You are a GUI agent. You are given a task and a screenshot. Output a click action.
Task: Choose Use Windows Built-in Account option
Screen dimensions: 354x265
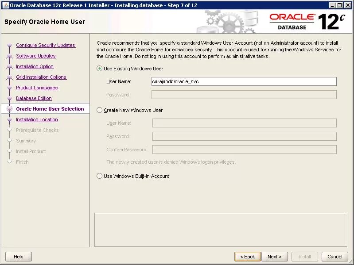pos(99,176)
